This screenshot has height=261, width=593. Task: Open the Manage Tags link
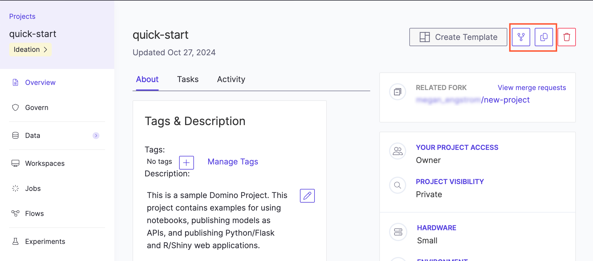pyautogui.click(x=233, y=162)
